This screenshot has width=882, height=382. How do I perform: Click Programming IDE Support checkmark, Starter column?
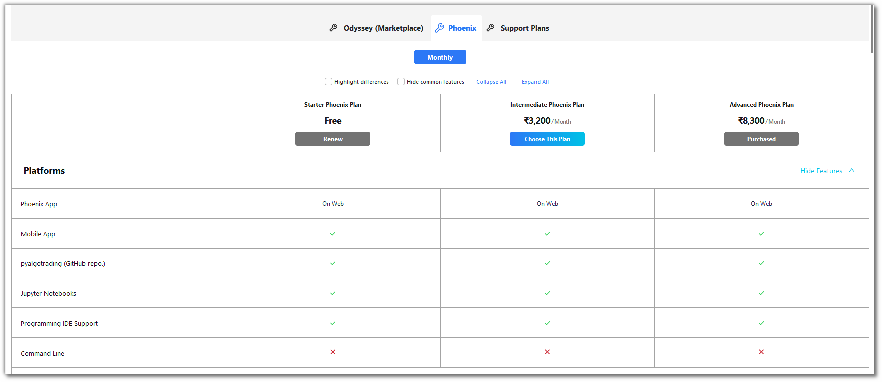pyautogui.click(x=333, y=323)
